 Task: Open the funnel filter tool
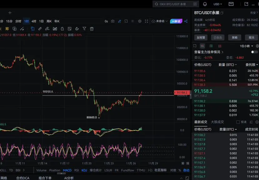tap(84, 29)
